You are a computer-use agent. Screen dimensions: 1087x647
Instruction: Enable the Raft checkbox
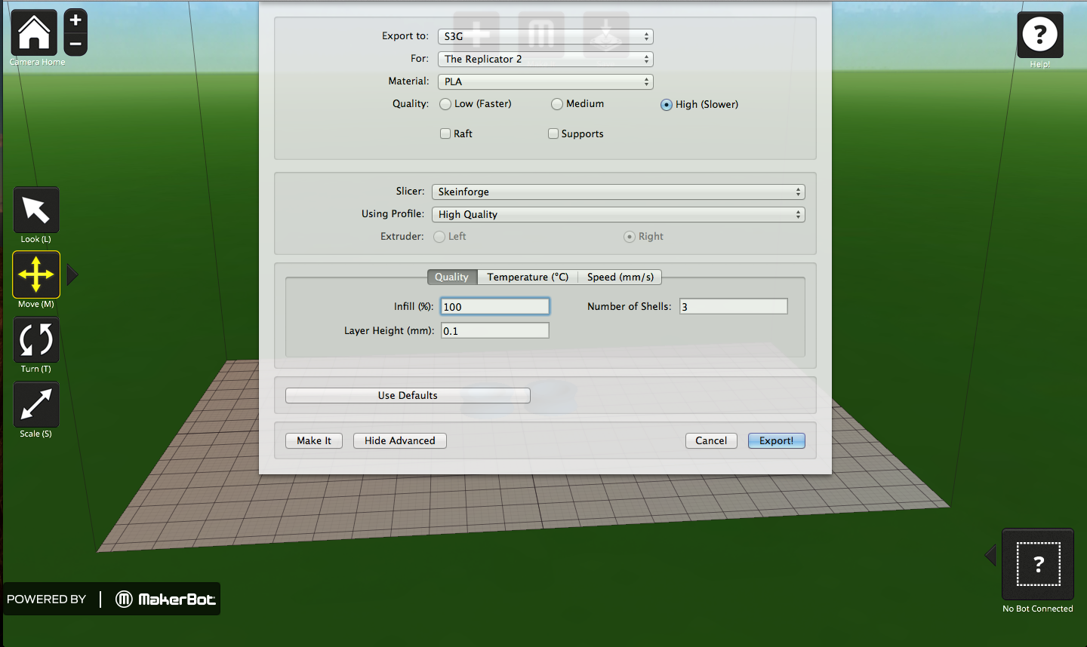coord(445,133)
